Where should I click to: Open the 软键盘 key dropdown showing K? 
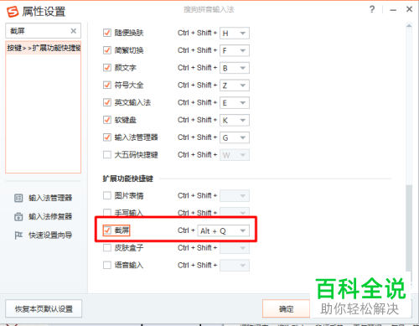pyautogui.click(x=235, y=120)
